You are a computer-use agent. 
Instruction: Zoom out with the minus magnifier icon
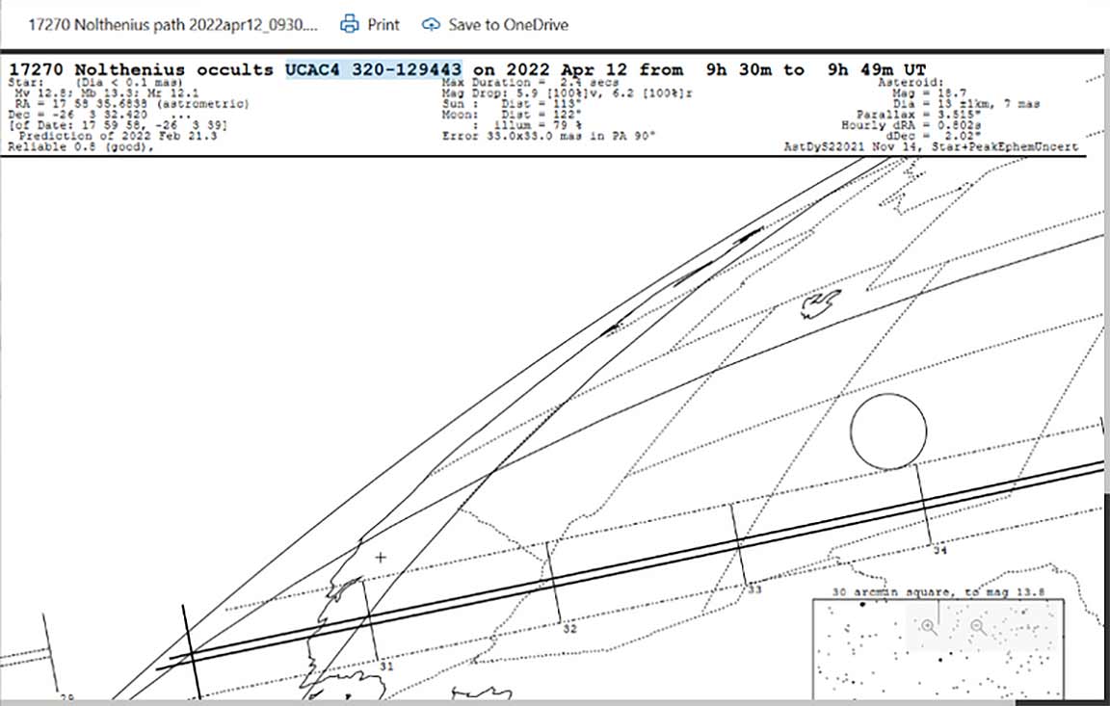point(978,626)
